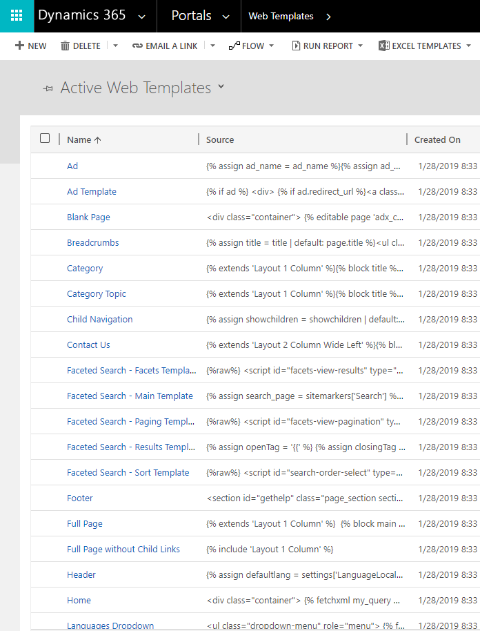This screenshot has height=631, width=480.
Task: Open the Portals area dropdown
Action: [x=226, y=17]
